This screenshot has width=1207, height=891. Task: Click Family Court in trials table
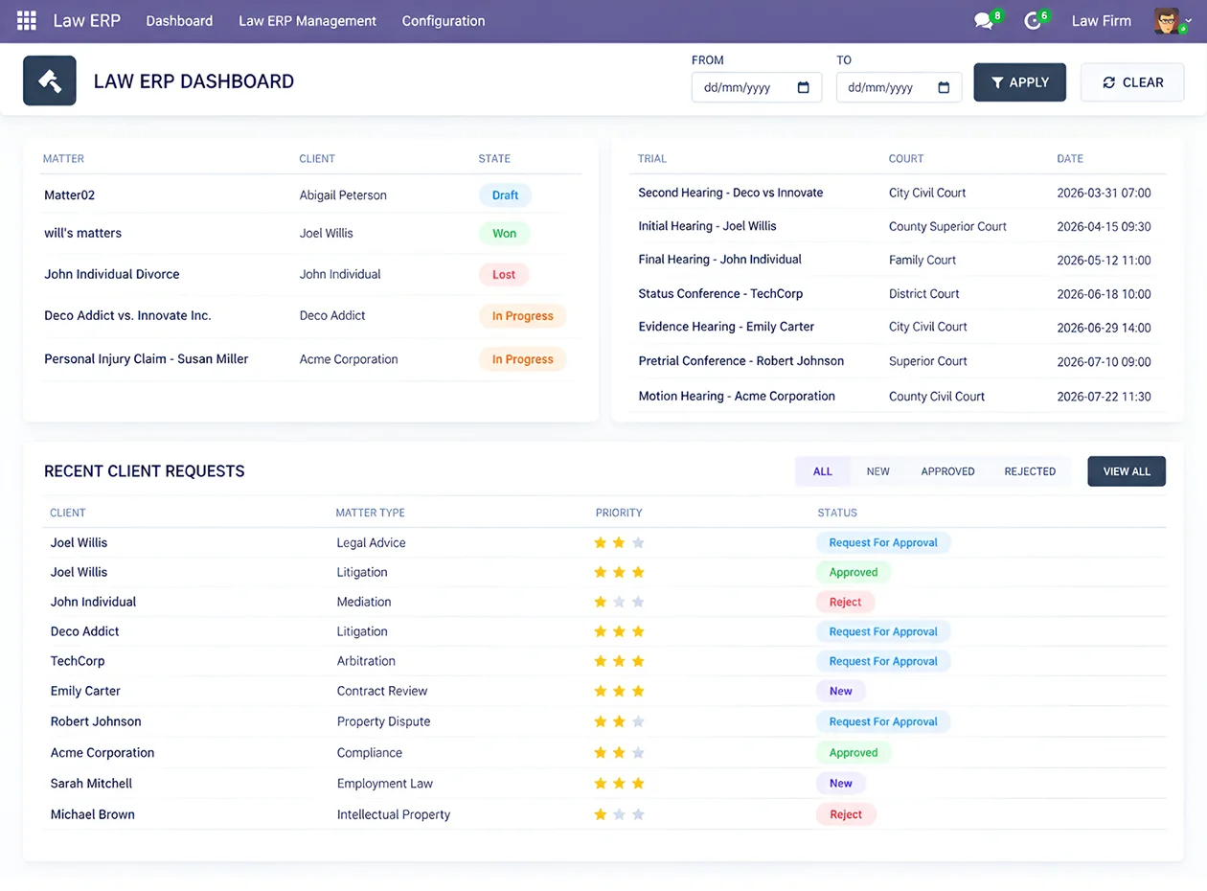click(x=922, y=261)
